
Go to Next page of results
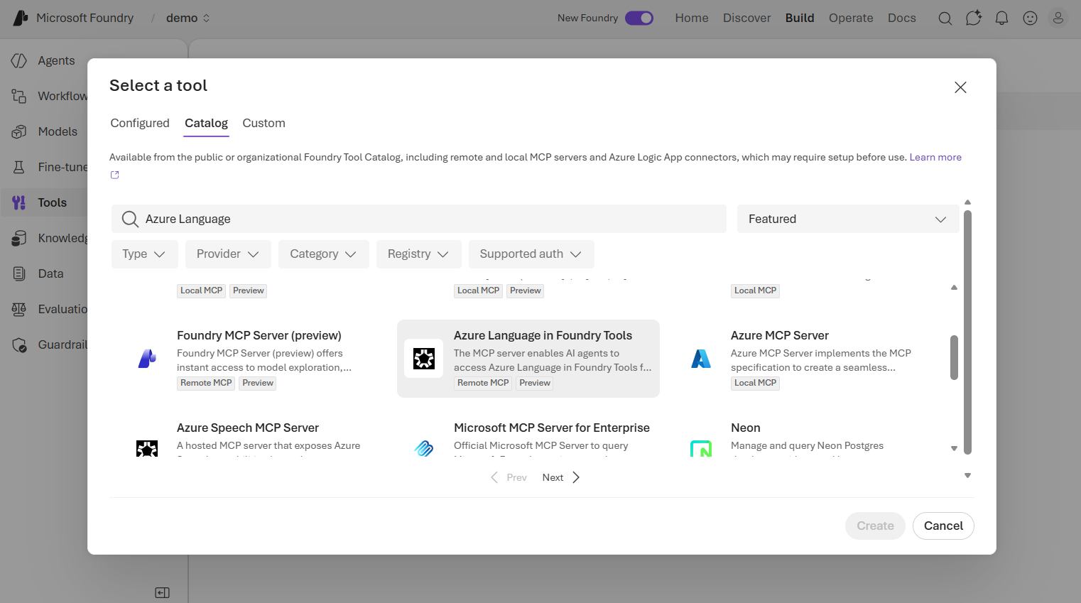[x=561, y=477]
